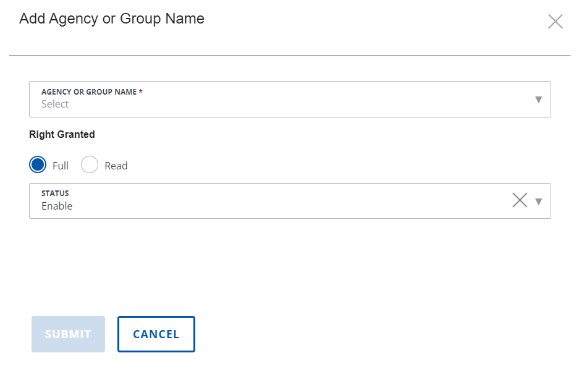The width and height of the screenshot is (579, 366).
Task: Click the "Select" placeholder text
Action: coord(55,104)
